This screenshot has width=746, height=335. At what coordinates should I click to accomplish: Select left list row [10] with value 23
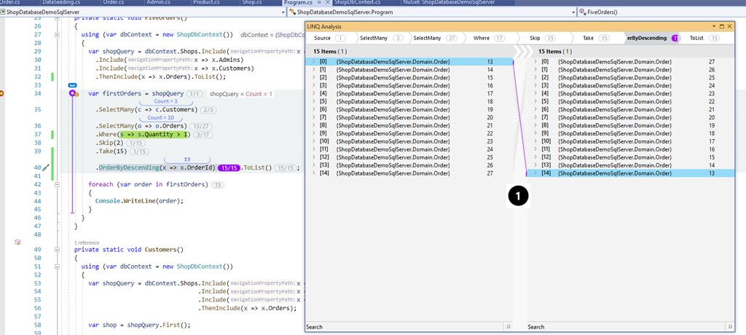(x=409, y=141)
